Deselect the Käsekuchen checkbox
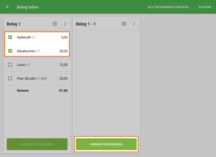Screen dimensions: 216x157 pyautogui.click(x=10, y=51)
